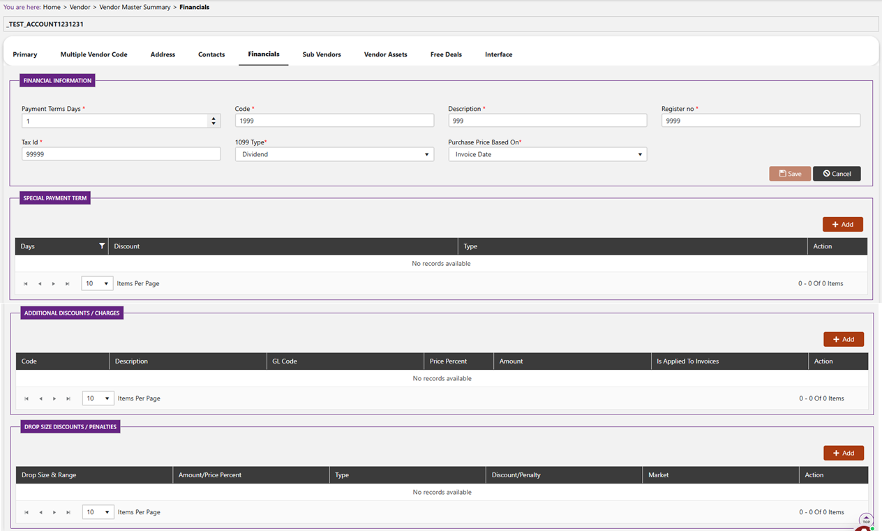The image size is (882, 531).
Task: Go to first page in Additional Discounts grid
Action: coord(27,398)
